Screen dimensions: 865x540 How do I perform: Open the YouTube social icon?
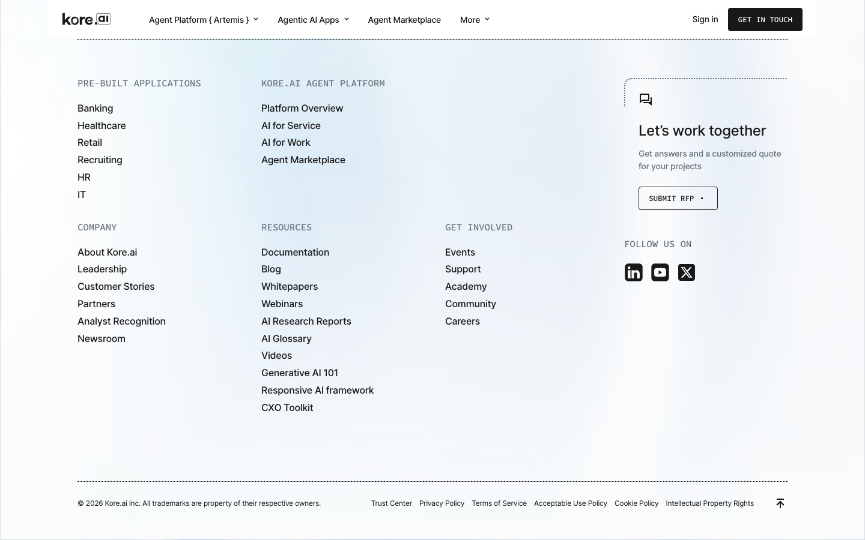point(660,272)
